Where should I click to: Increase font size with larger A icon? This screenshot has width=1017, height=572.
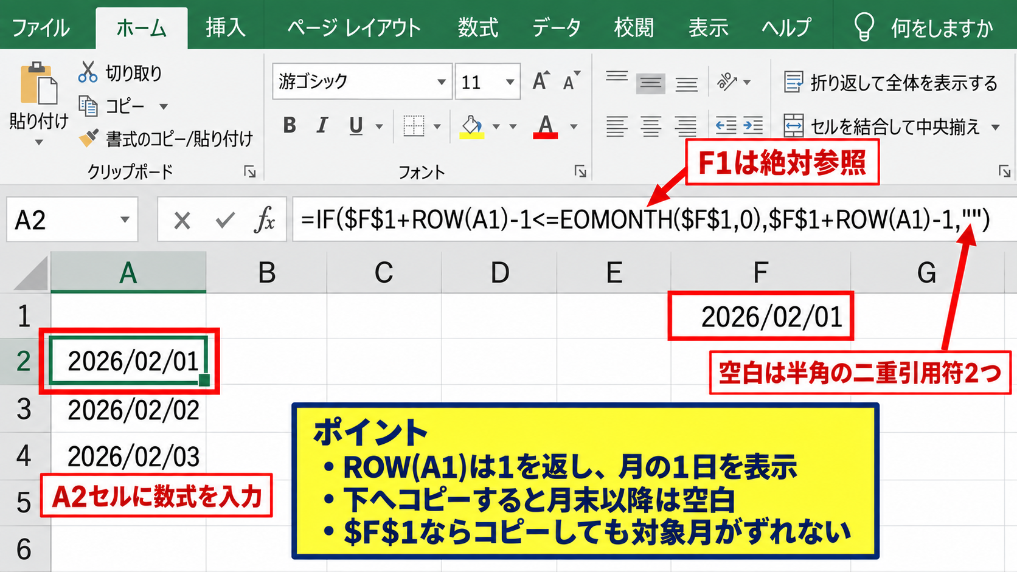click(x=541, y=81)
